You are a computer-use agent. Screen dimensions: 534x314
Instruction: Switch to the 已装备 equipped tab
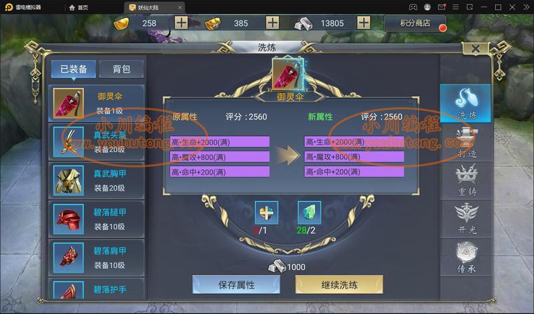[x=73, y=69]
